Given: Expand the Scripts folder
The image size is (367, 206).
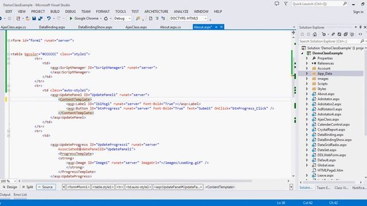Looking at the screenshot, I should 307,84.
